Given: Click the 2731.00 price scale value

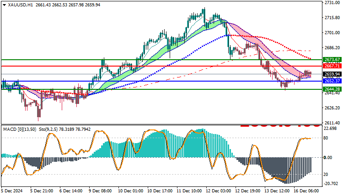Looking at the screenshot, I should (332, 3).
